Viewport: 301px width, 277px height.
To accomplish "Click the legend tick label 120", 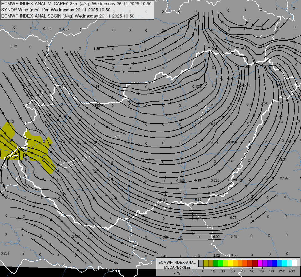I will pos(262,271).
